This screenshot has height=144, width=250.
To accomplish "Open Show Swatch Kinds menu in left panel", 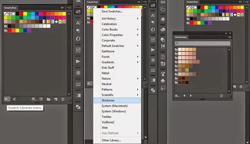I will [x=34, y=99].
